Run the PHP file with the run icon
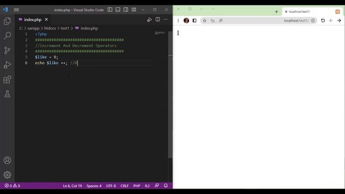The image size is (345, 194). coord(149,19)
